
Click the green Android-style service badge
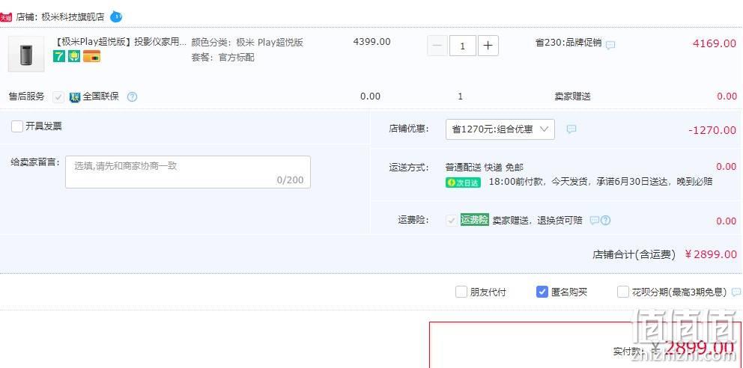[74, 57]
